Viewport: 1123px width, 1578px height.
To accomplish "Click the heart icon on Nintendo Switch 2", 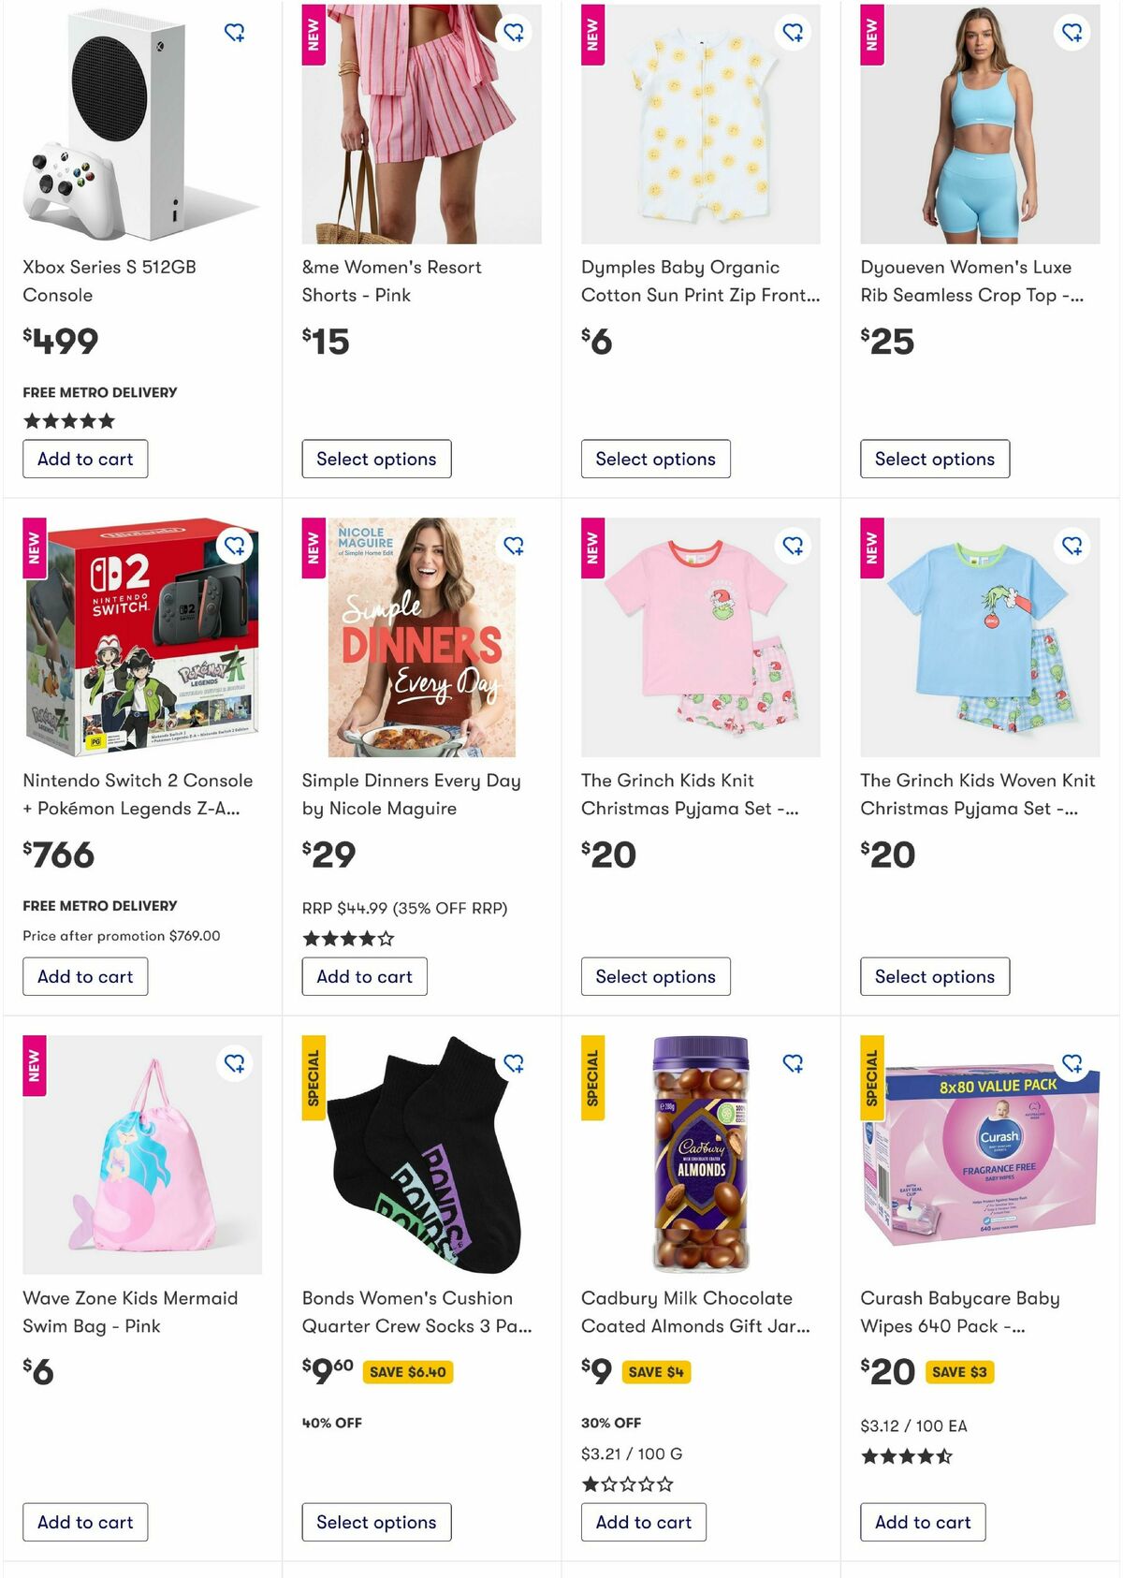I will coord(236,544).
